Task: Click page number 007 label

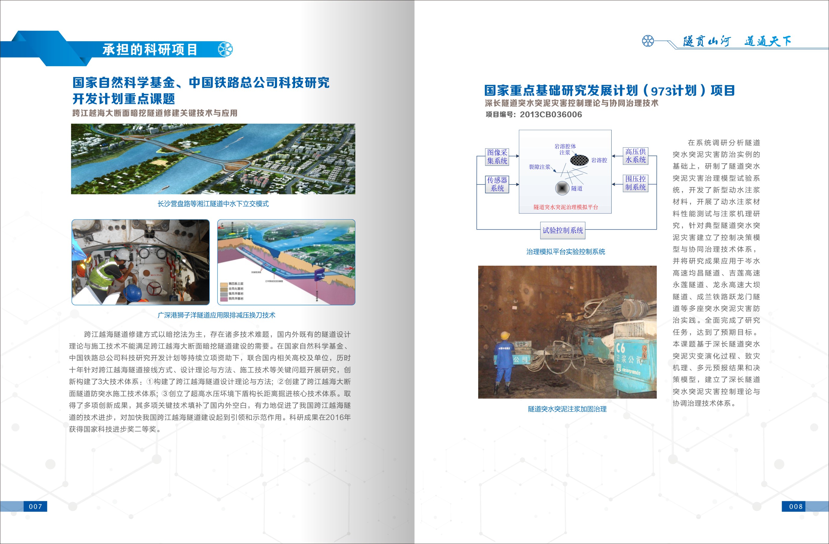Action: click(35, 506)
